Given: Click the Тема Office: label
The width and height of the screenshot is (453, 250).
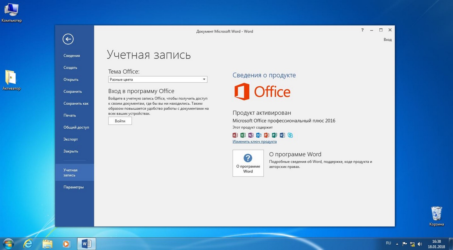Looking at the screenshot, I should click(124, 72).
